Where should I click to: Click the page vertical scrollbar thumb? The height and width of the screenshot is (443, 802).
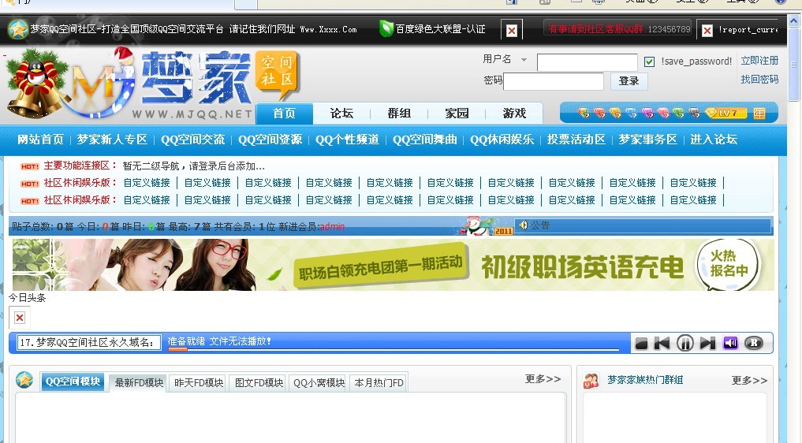794,65
